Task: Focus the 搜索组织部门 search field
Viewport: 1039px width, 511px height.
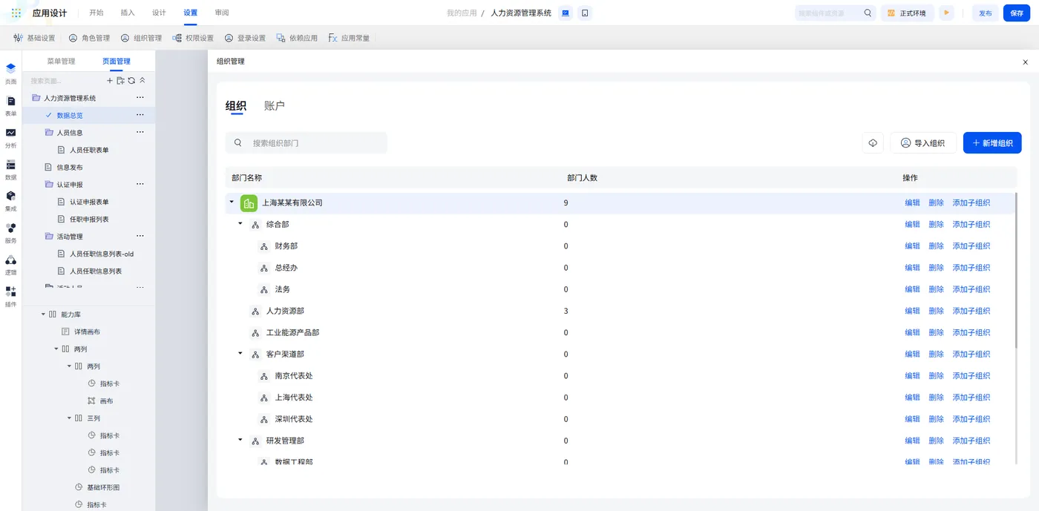Action: click(x=307, y=143)
